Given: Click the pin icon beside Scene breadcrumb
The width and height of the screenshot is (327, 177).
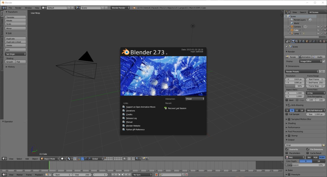Looking at the screenshot, I should [287, 47].
